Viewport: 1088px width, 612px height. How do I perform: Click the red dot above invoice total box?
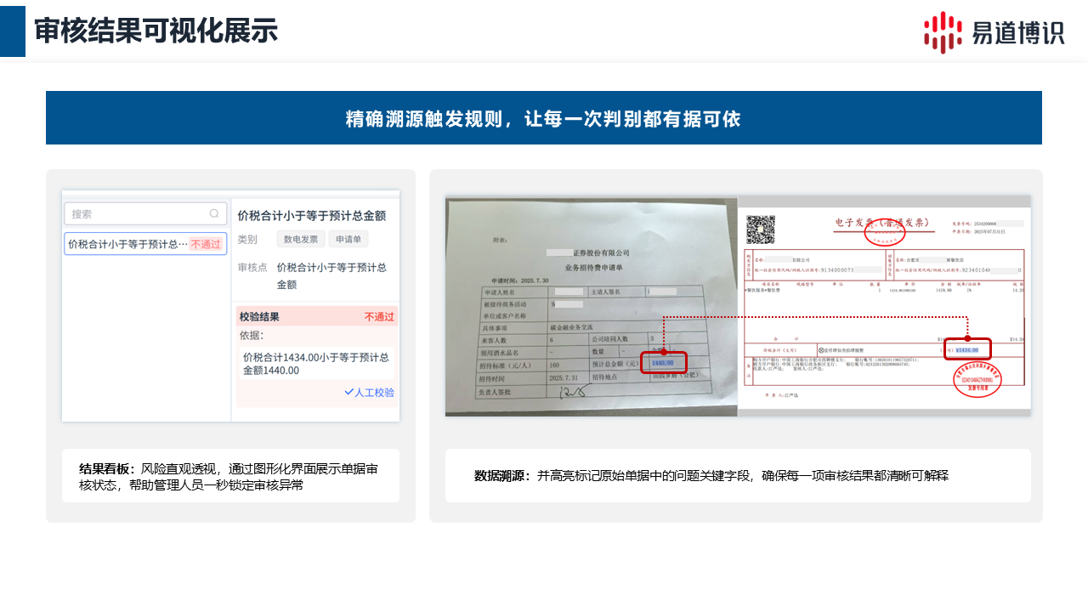coord(967,338)
